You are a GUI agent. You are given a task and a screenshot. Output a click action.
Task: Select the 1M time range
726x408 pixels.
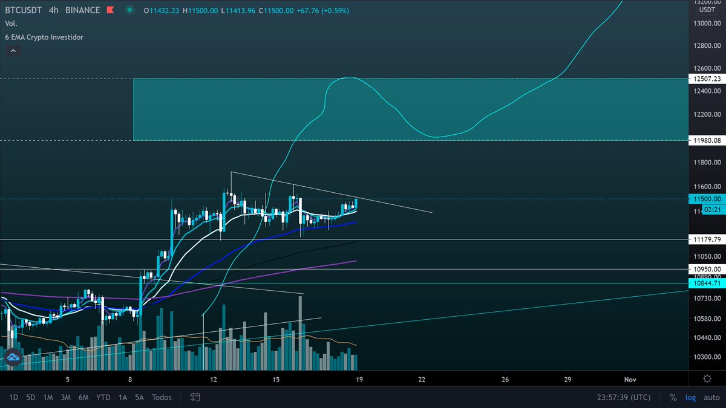pos(48,398)
